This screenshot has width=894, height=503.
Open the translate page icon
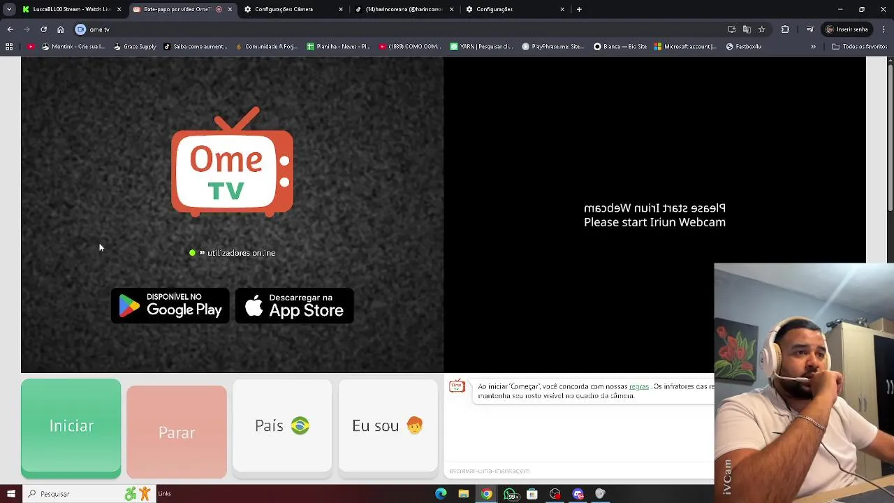click(747, 29)
